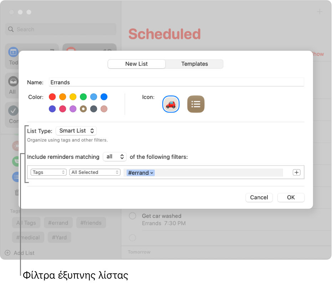Open the matching all/any dropdown

114,157
